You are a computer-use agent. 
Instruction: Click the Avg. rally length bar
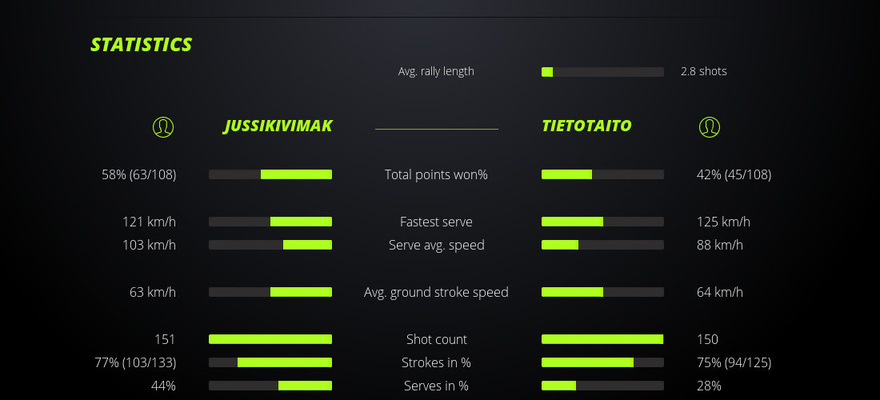[602, 72]
